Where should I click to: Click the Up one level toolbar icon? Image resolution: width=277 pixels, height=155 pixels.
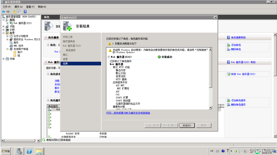tap(14, 12)
